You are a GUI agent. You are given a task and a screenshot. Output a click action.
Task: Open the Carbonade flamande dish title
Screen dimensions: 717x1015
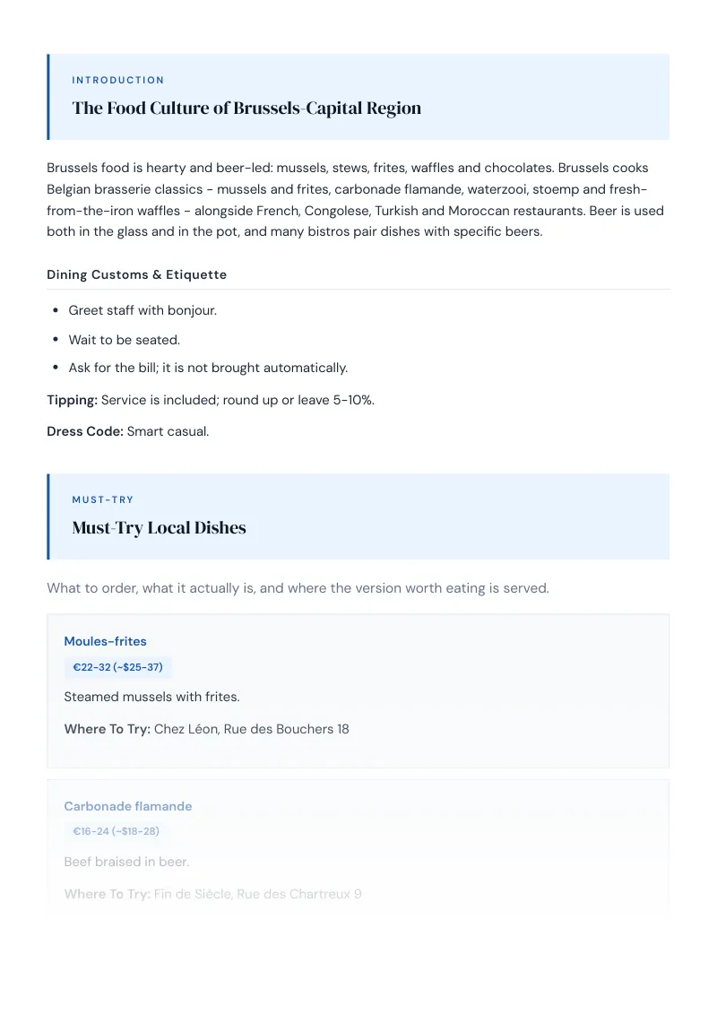pos(128,807)
